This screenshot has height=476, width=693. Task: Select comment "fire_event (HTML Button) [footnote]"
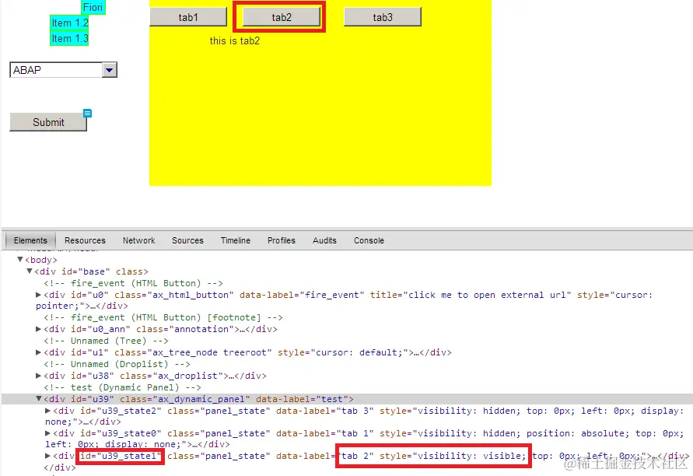pos(163,317)
